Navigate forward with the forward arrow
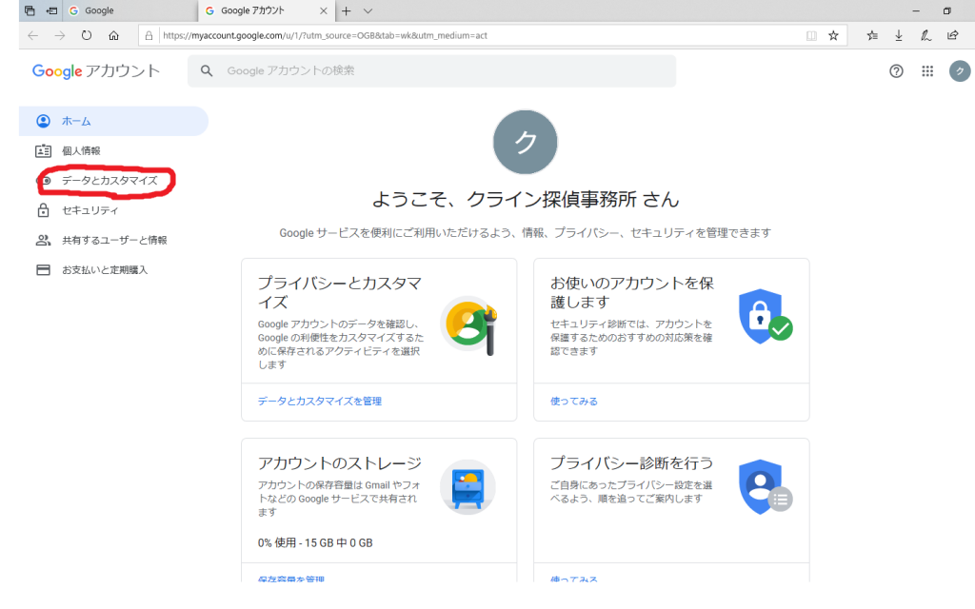 pos(60,35)
